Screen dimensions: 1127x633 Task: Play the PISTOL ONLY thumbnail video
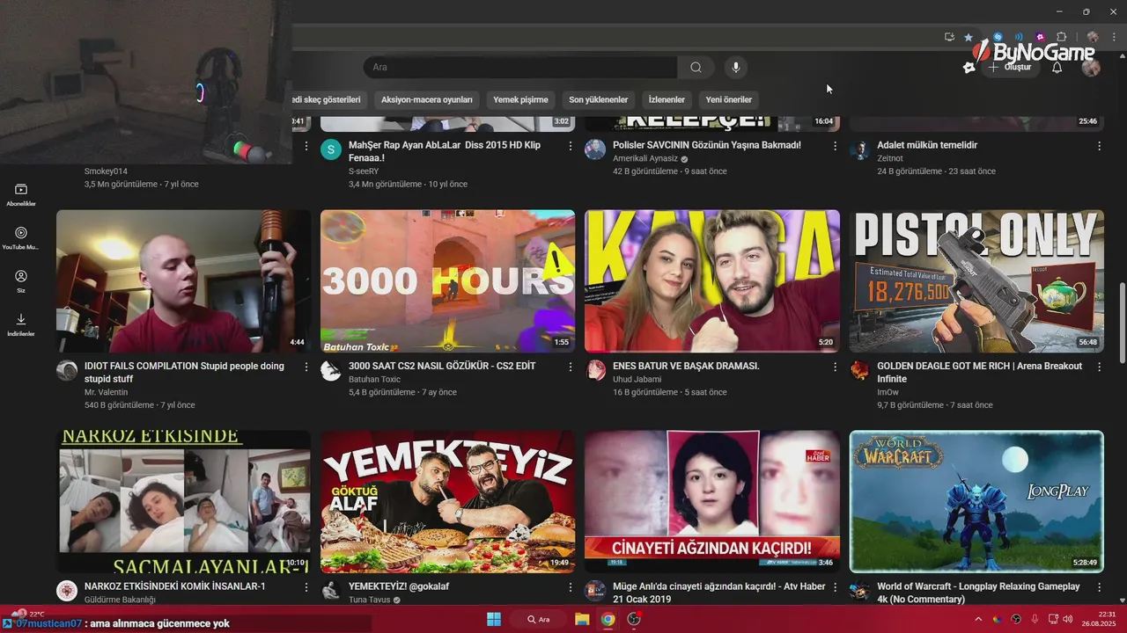976,281
